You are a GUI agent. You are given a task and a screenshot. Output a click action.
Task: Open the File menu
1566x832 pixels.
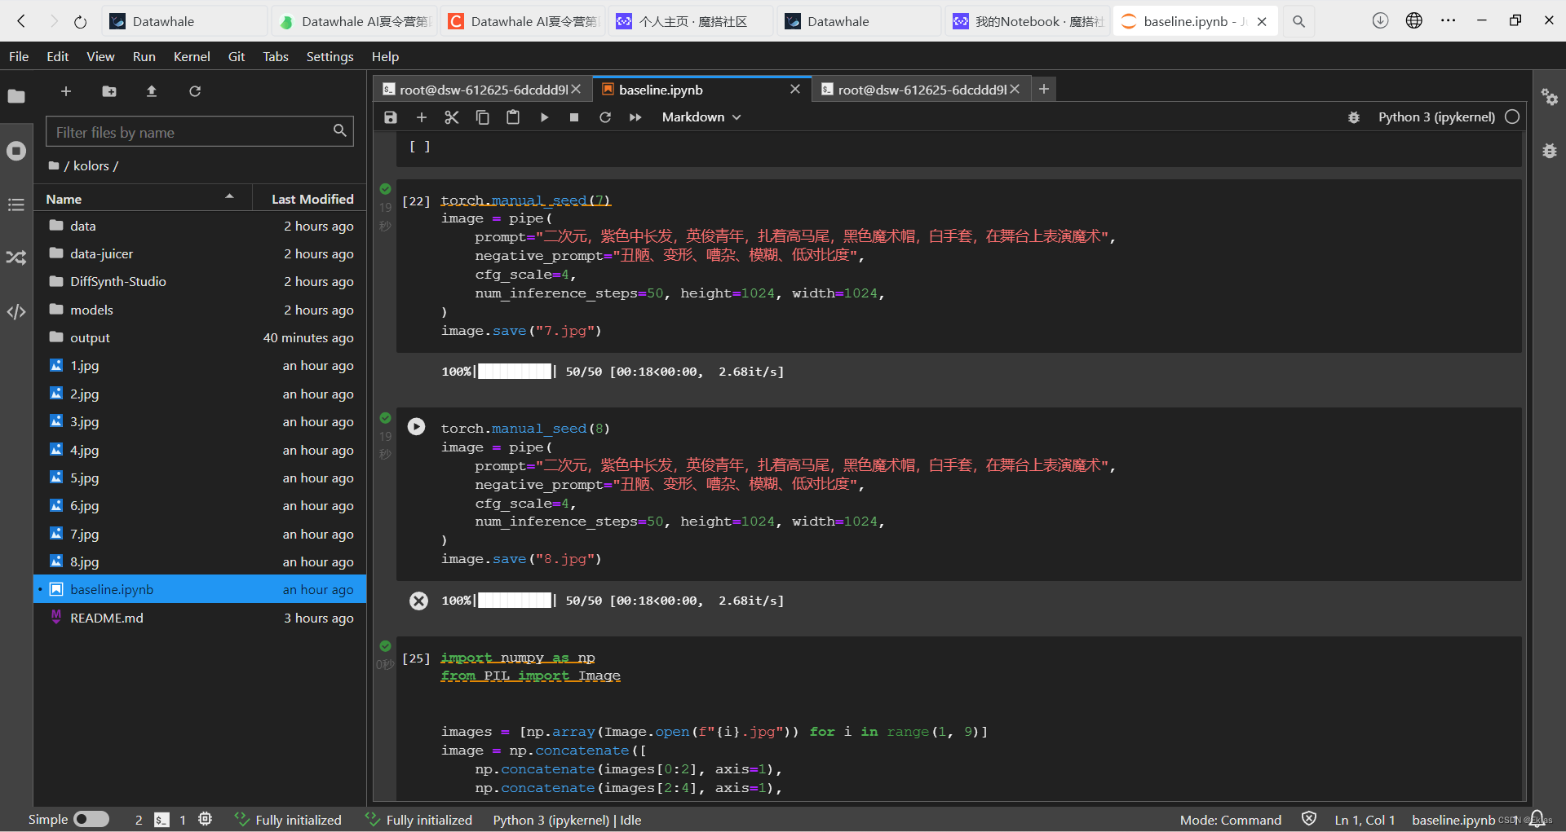point(19,56)
